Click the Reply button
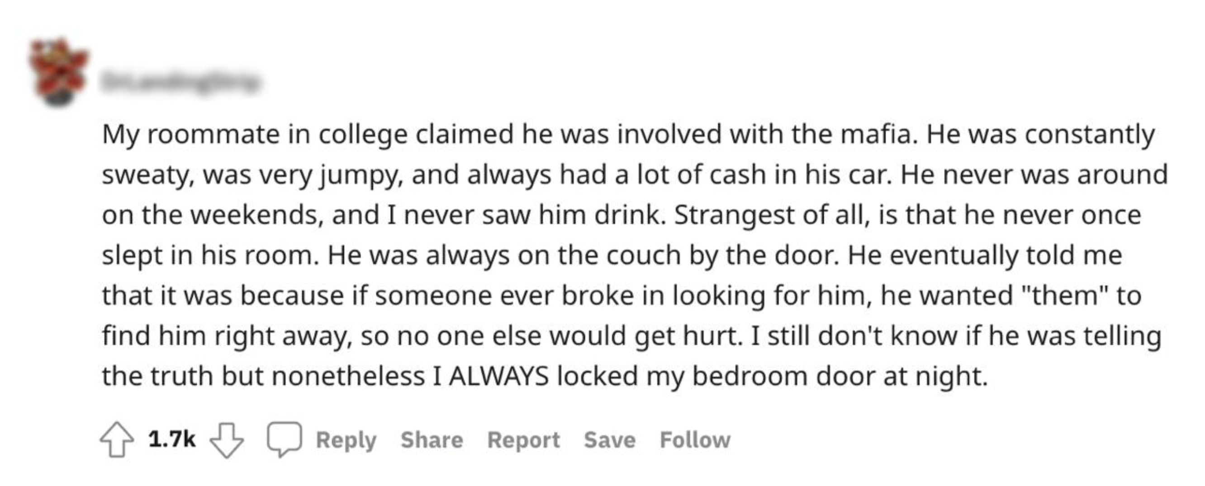The height and width of the screenshot is (486, 1205). 346,440
